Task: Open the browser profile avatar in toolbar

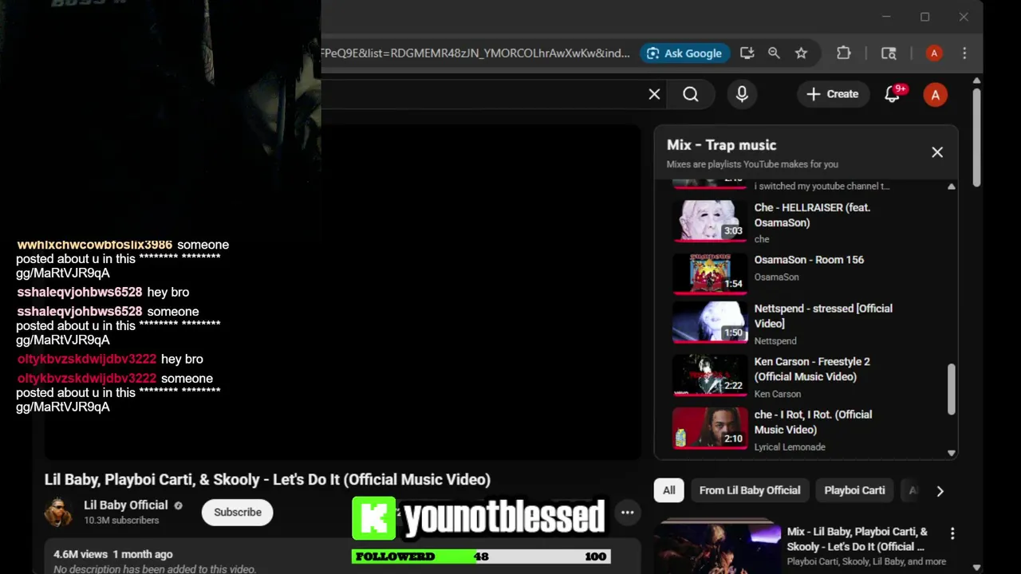Action: pyautogui.click(x=934, y=53)
